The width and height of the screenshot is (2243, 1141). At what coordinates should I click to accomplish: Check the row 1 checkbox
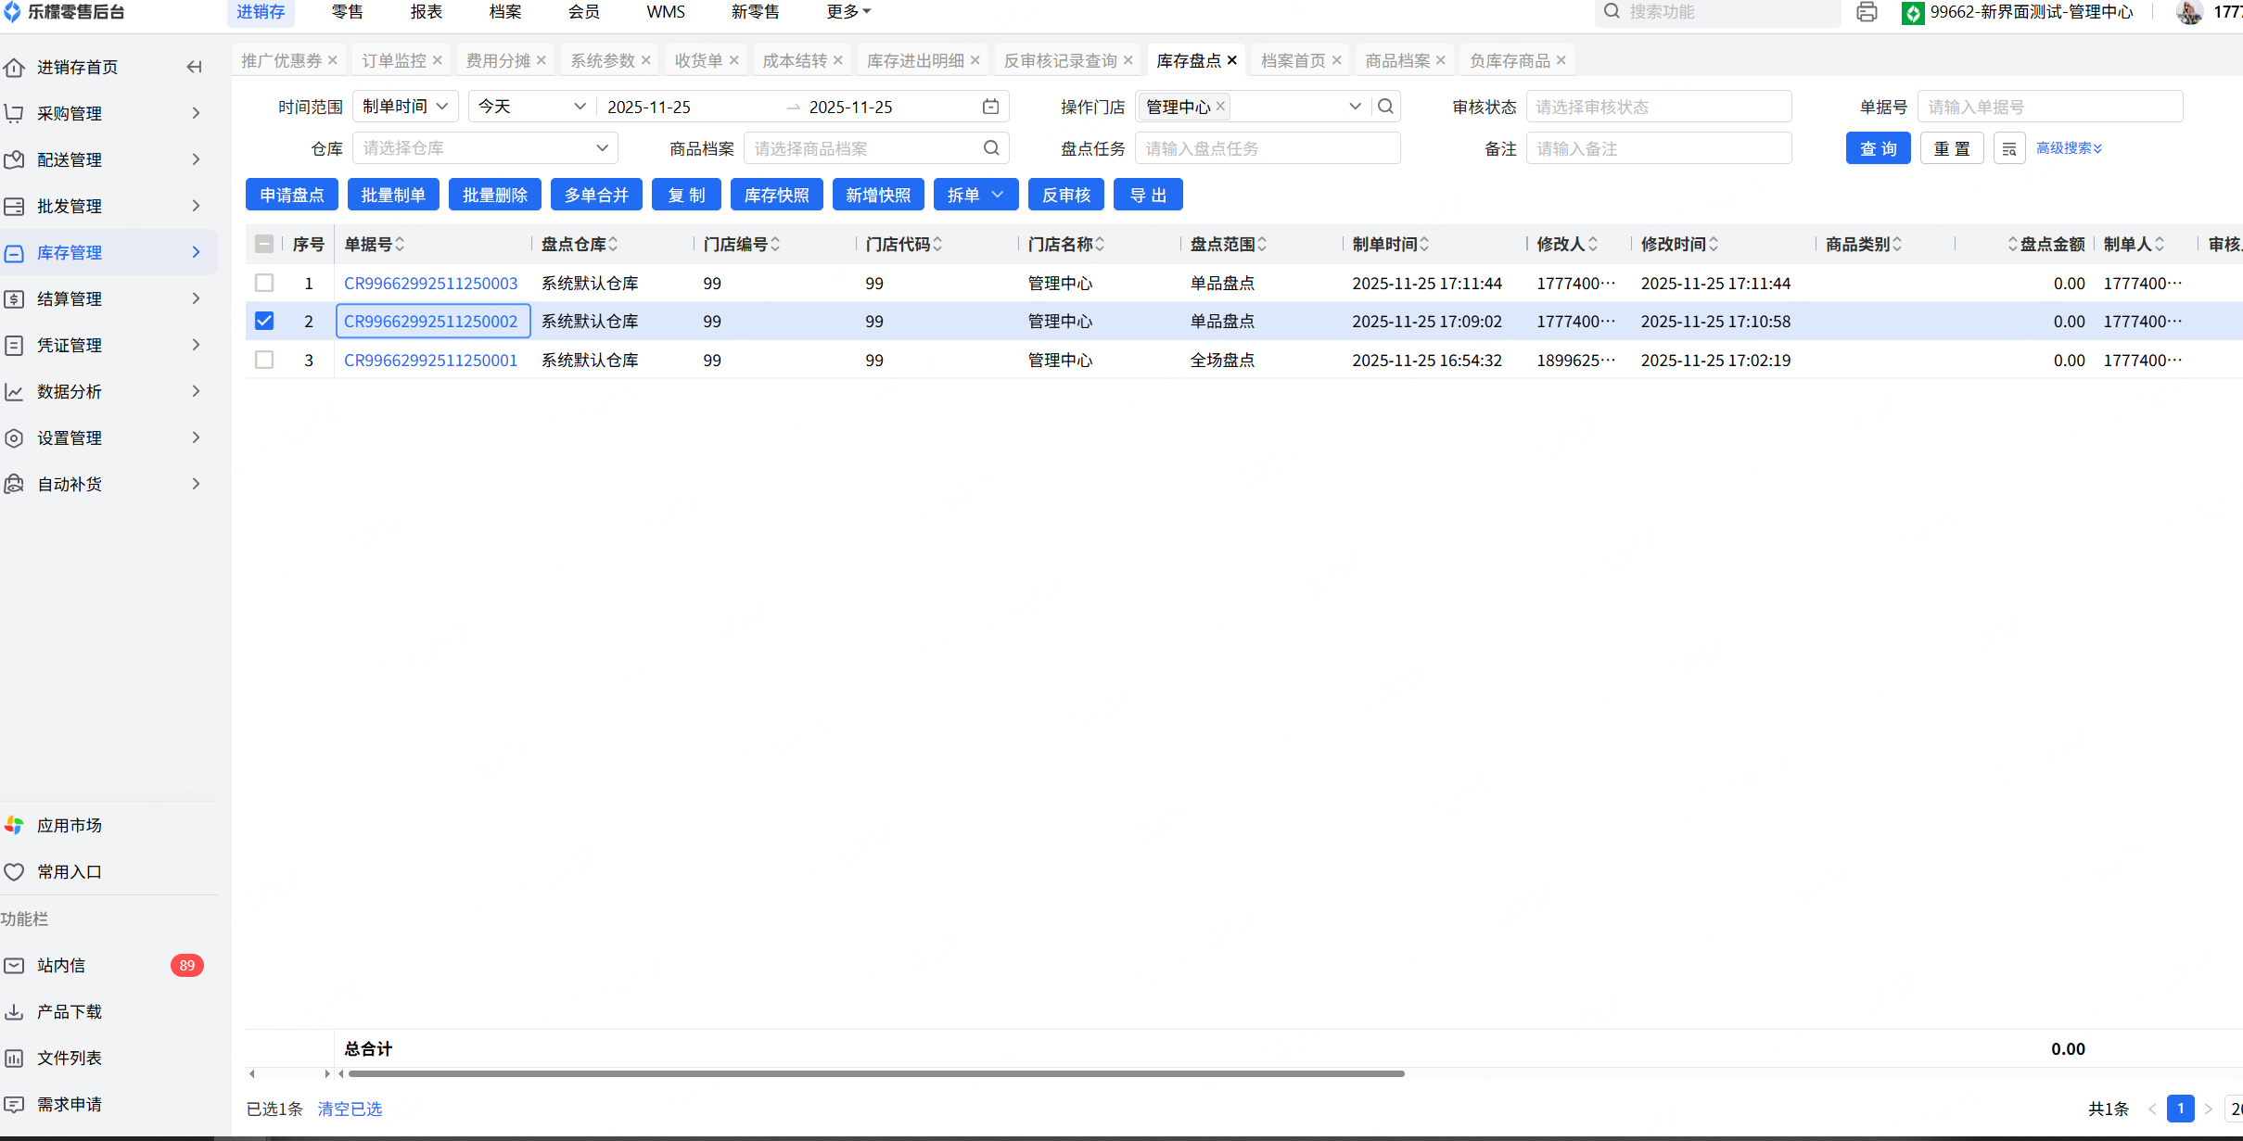(264, 283)
